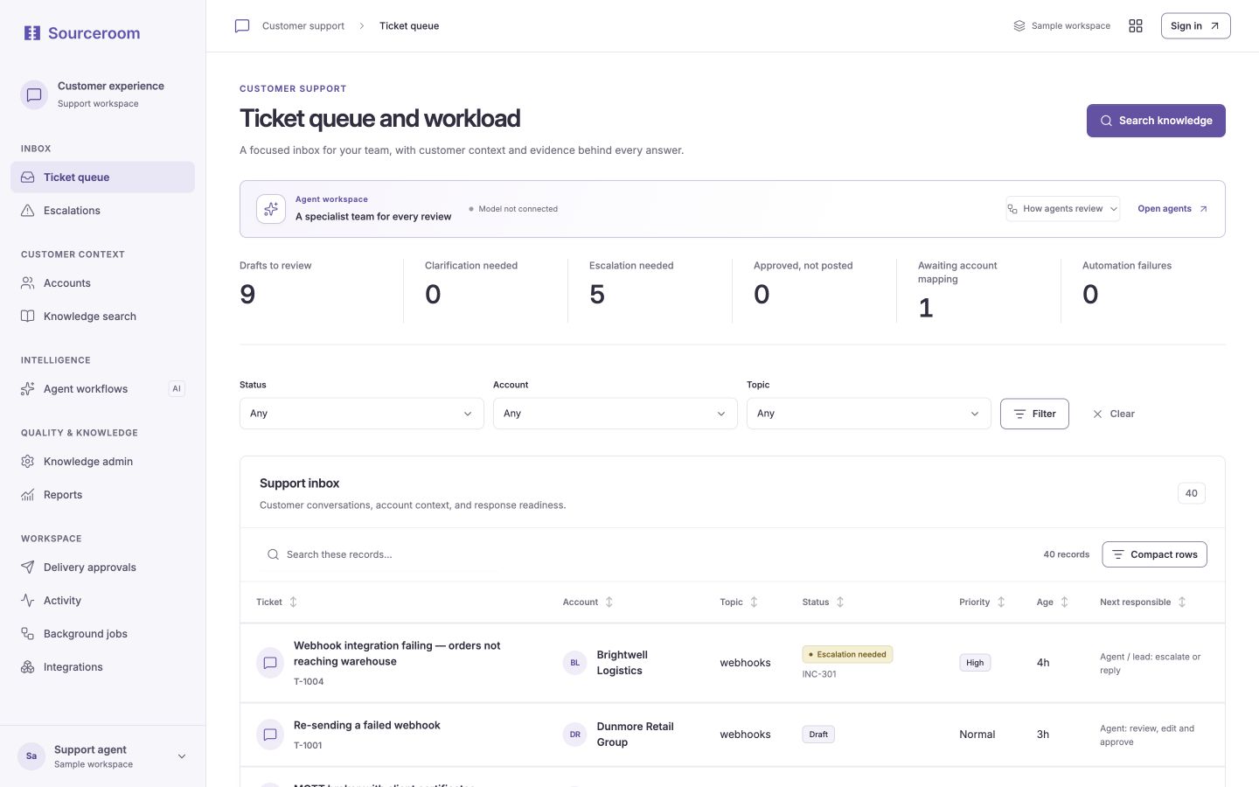Screen dimensions: 1259x787
Task: Open Knowledge search in sidebar
Action: pyautogui.click(x=102, y=316)
